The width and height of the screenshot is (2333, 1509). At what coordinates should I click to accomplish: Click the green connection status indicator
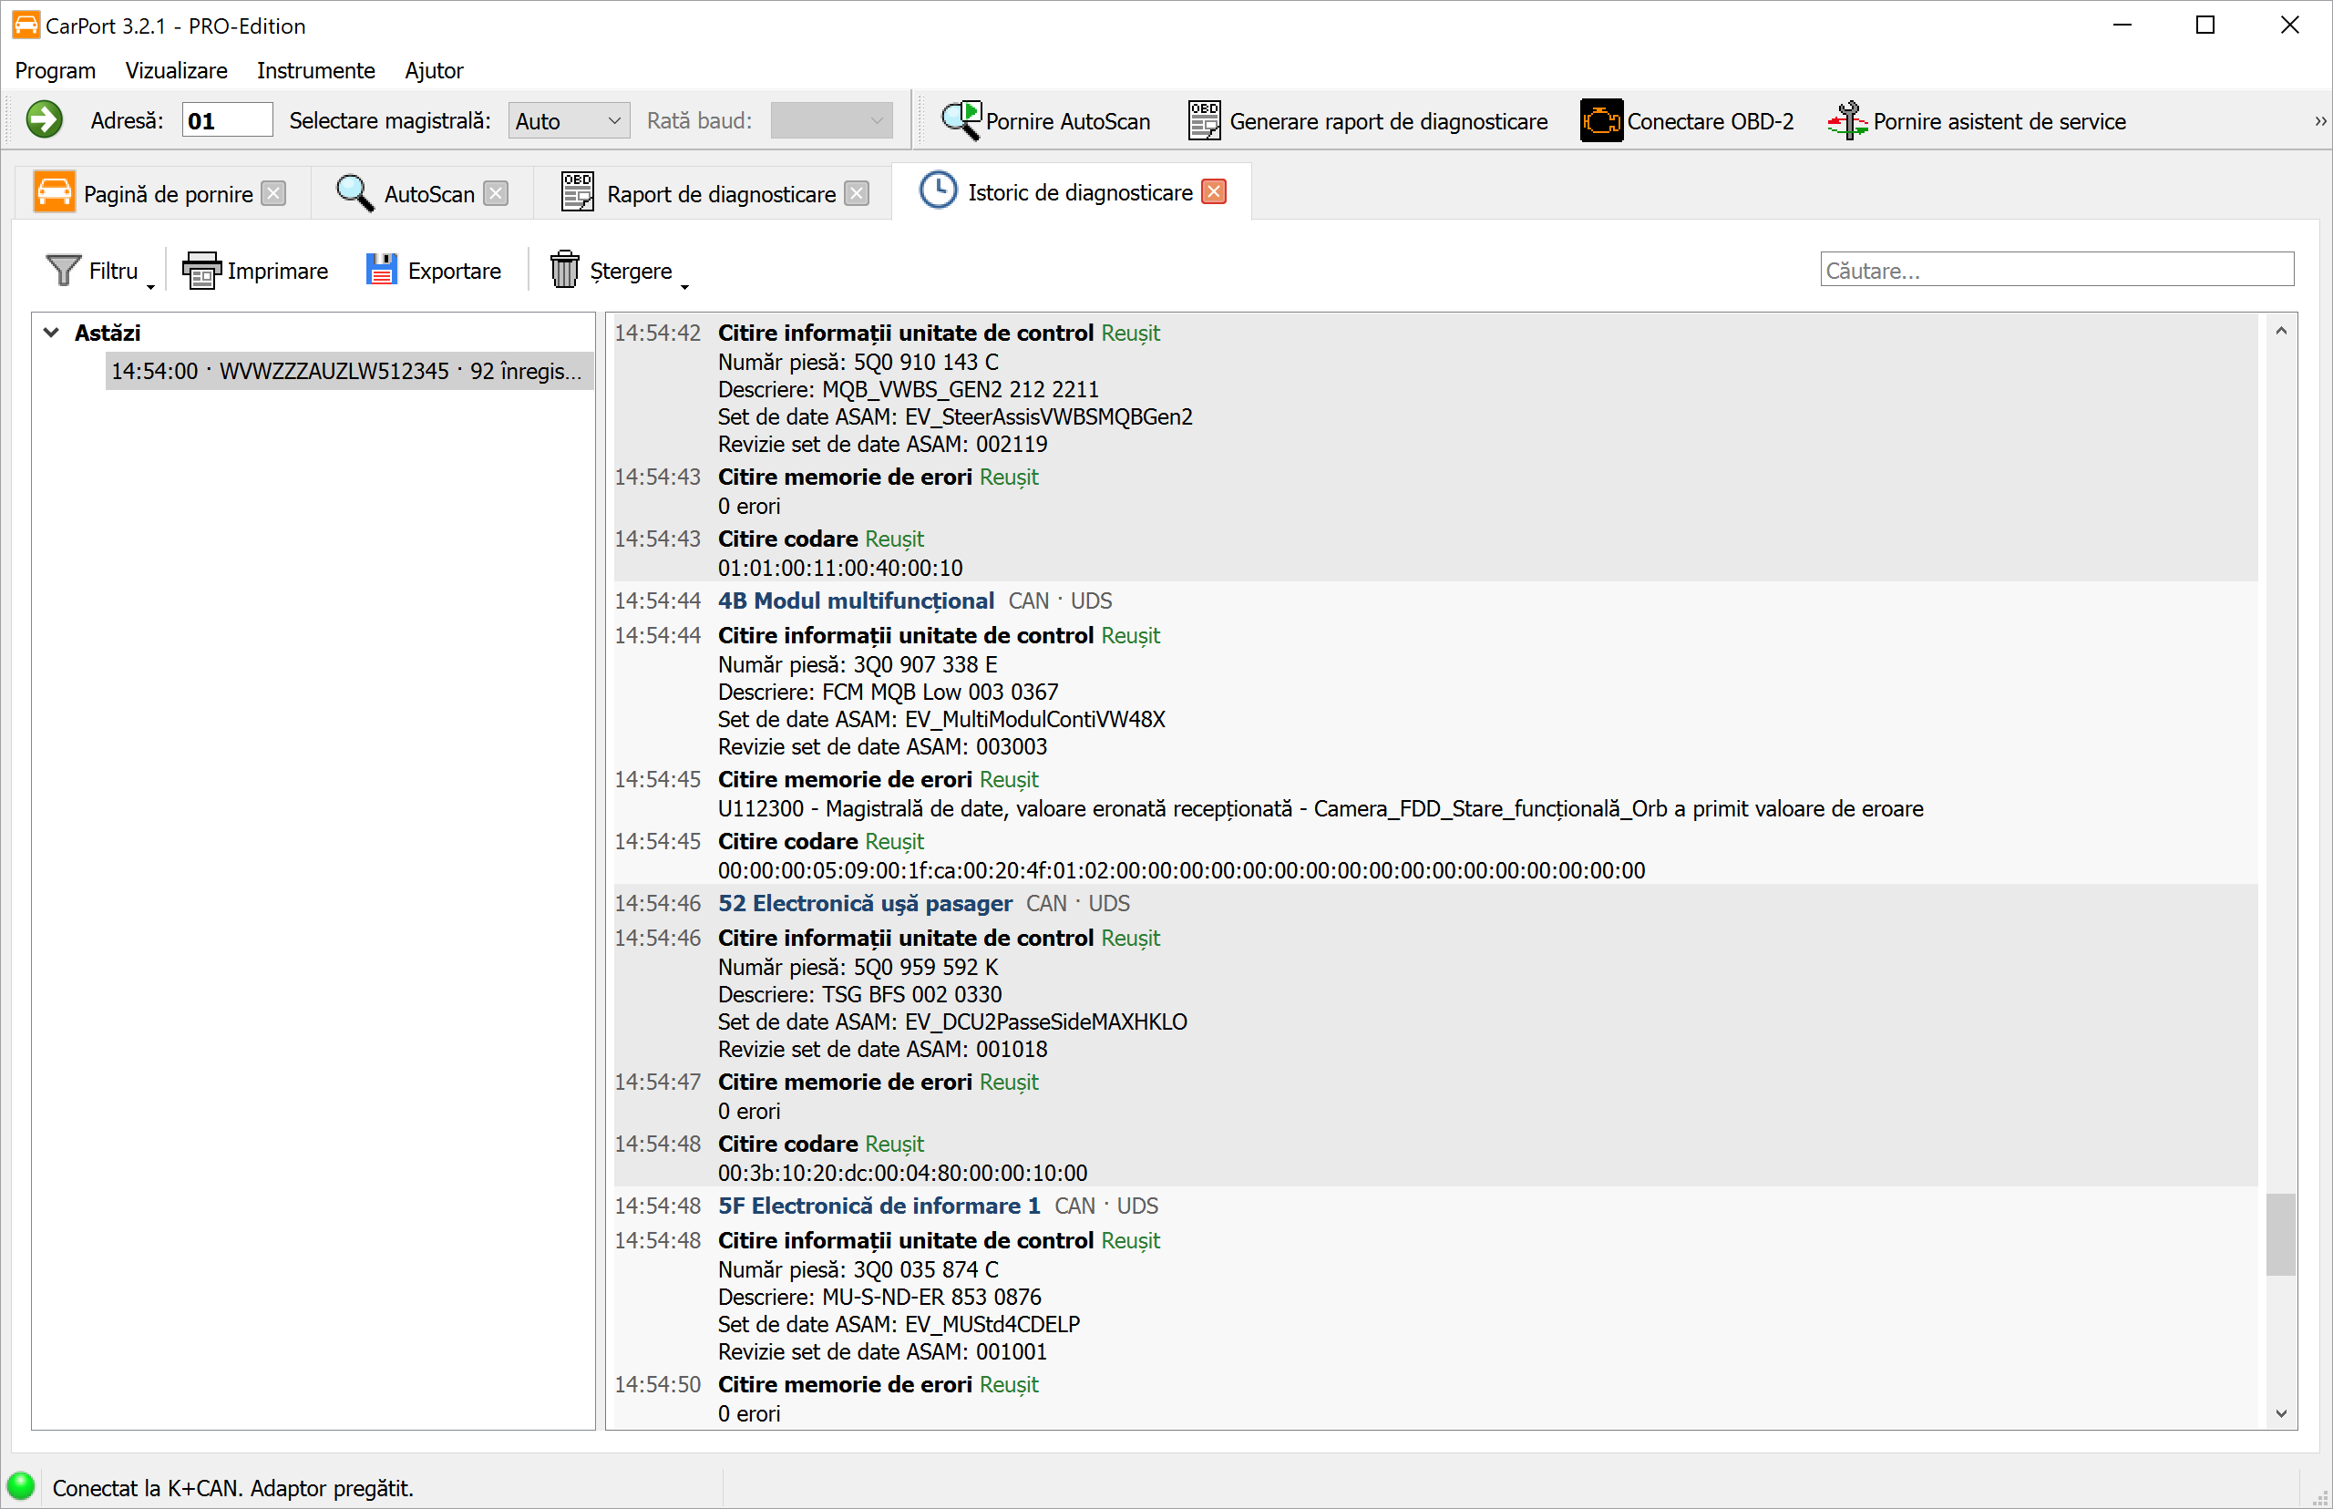(x=21, y=1486)
